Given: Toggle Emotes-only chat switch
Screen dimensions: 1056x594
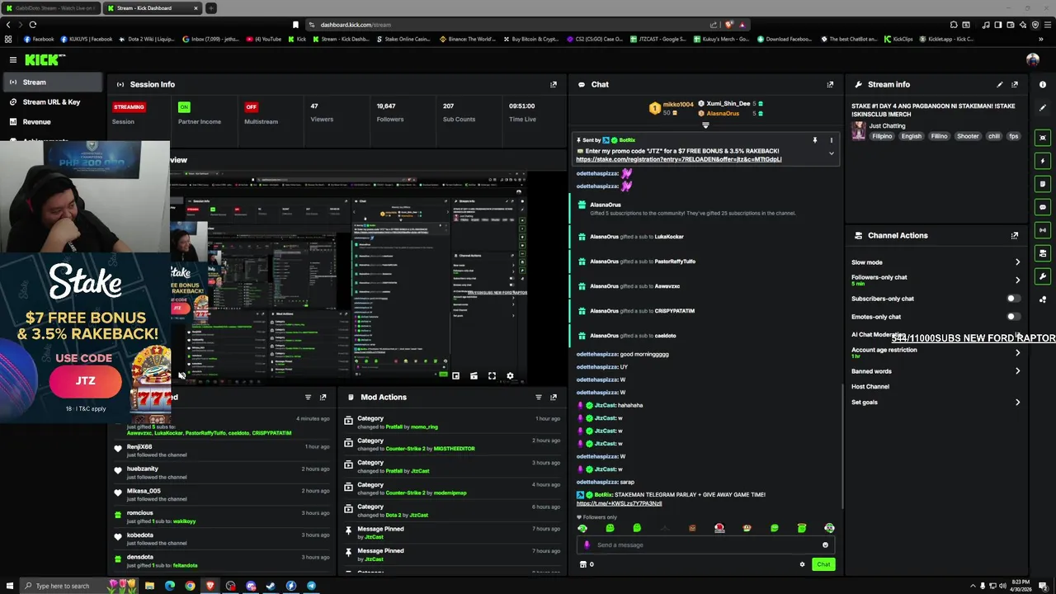Looking at the screenshot, I should click(x=1013, y=317).
